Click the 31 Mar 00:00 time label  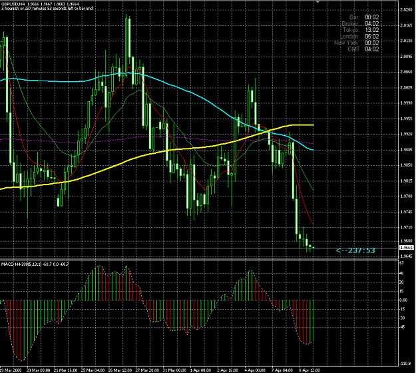tap(174, 370)
